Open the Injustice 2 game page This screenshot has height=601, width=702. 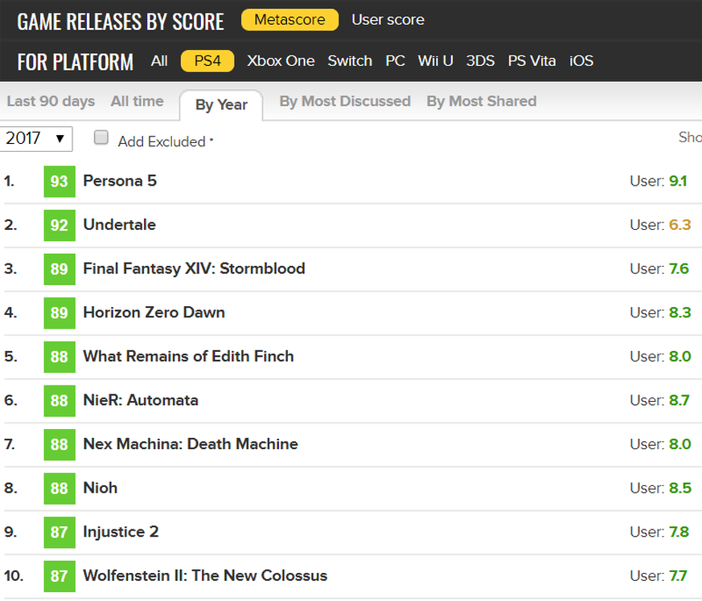click(121, 532)
